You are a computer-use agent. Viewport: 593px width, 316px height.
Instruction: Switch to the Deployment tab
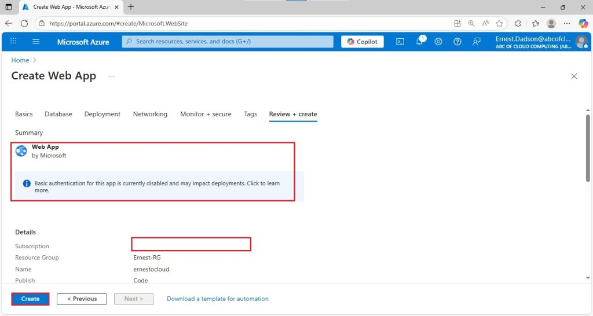point(102,114)
